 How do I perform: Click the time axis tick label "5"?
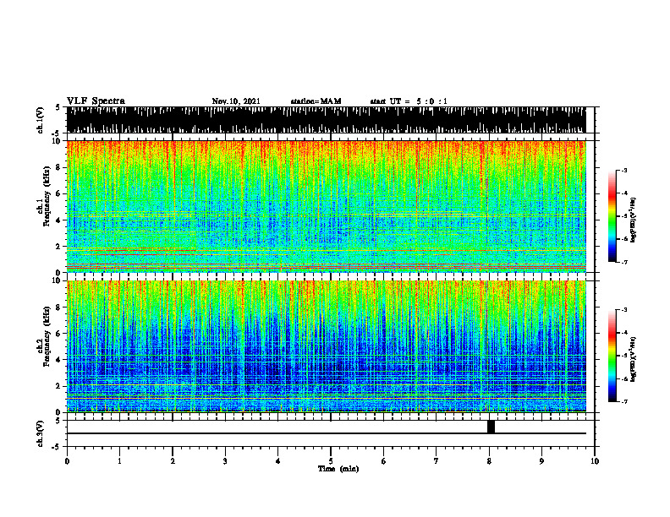point(331,461)
